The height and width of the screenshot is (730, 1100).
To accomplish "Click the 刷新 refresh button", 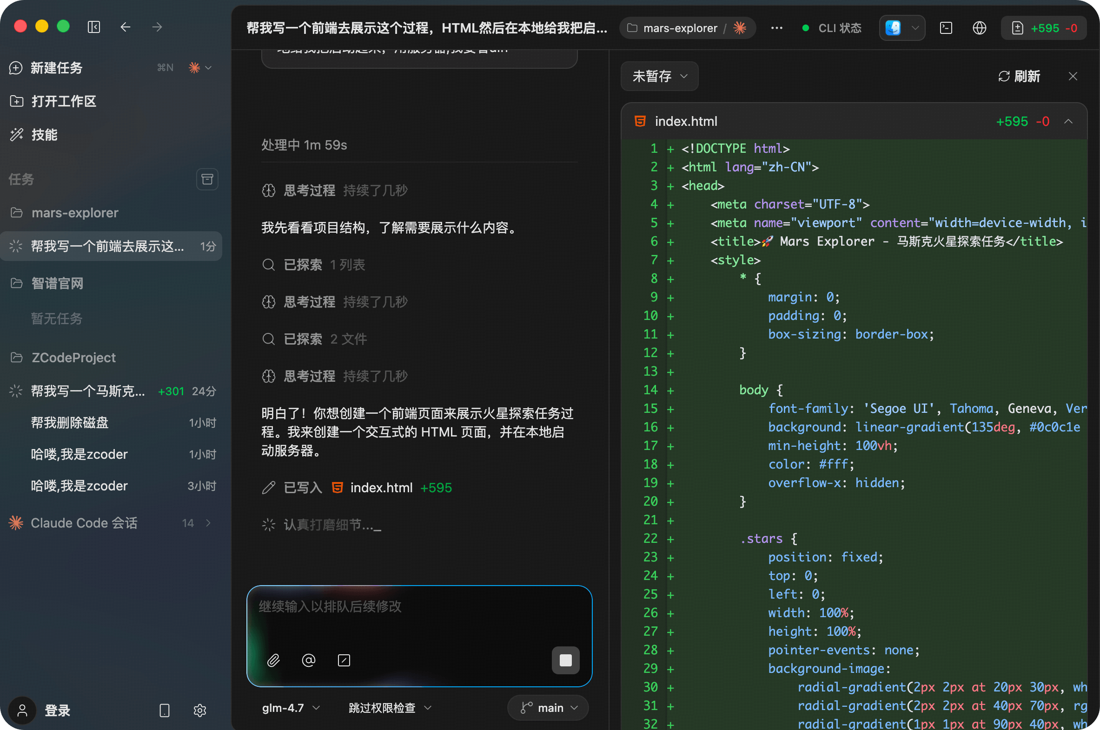I will coord(1020,76).
